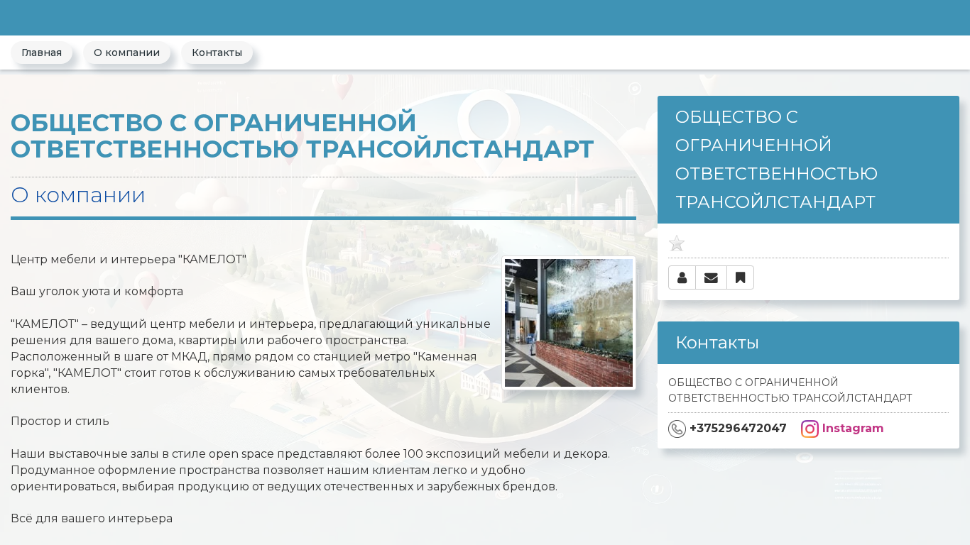Click the text Простор и стиль
The width and height of the screenshot is (970, 545).
coord(60,421)
